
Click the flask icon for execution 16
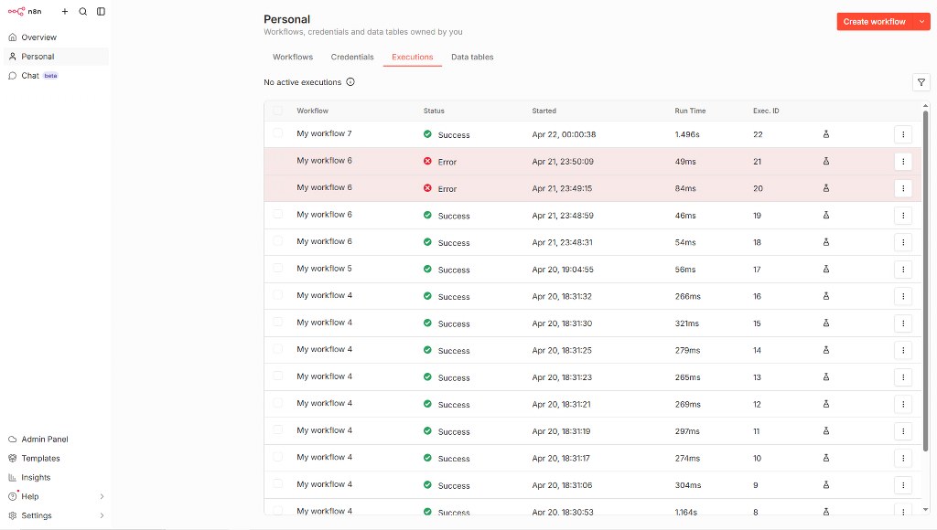point(826,296)
